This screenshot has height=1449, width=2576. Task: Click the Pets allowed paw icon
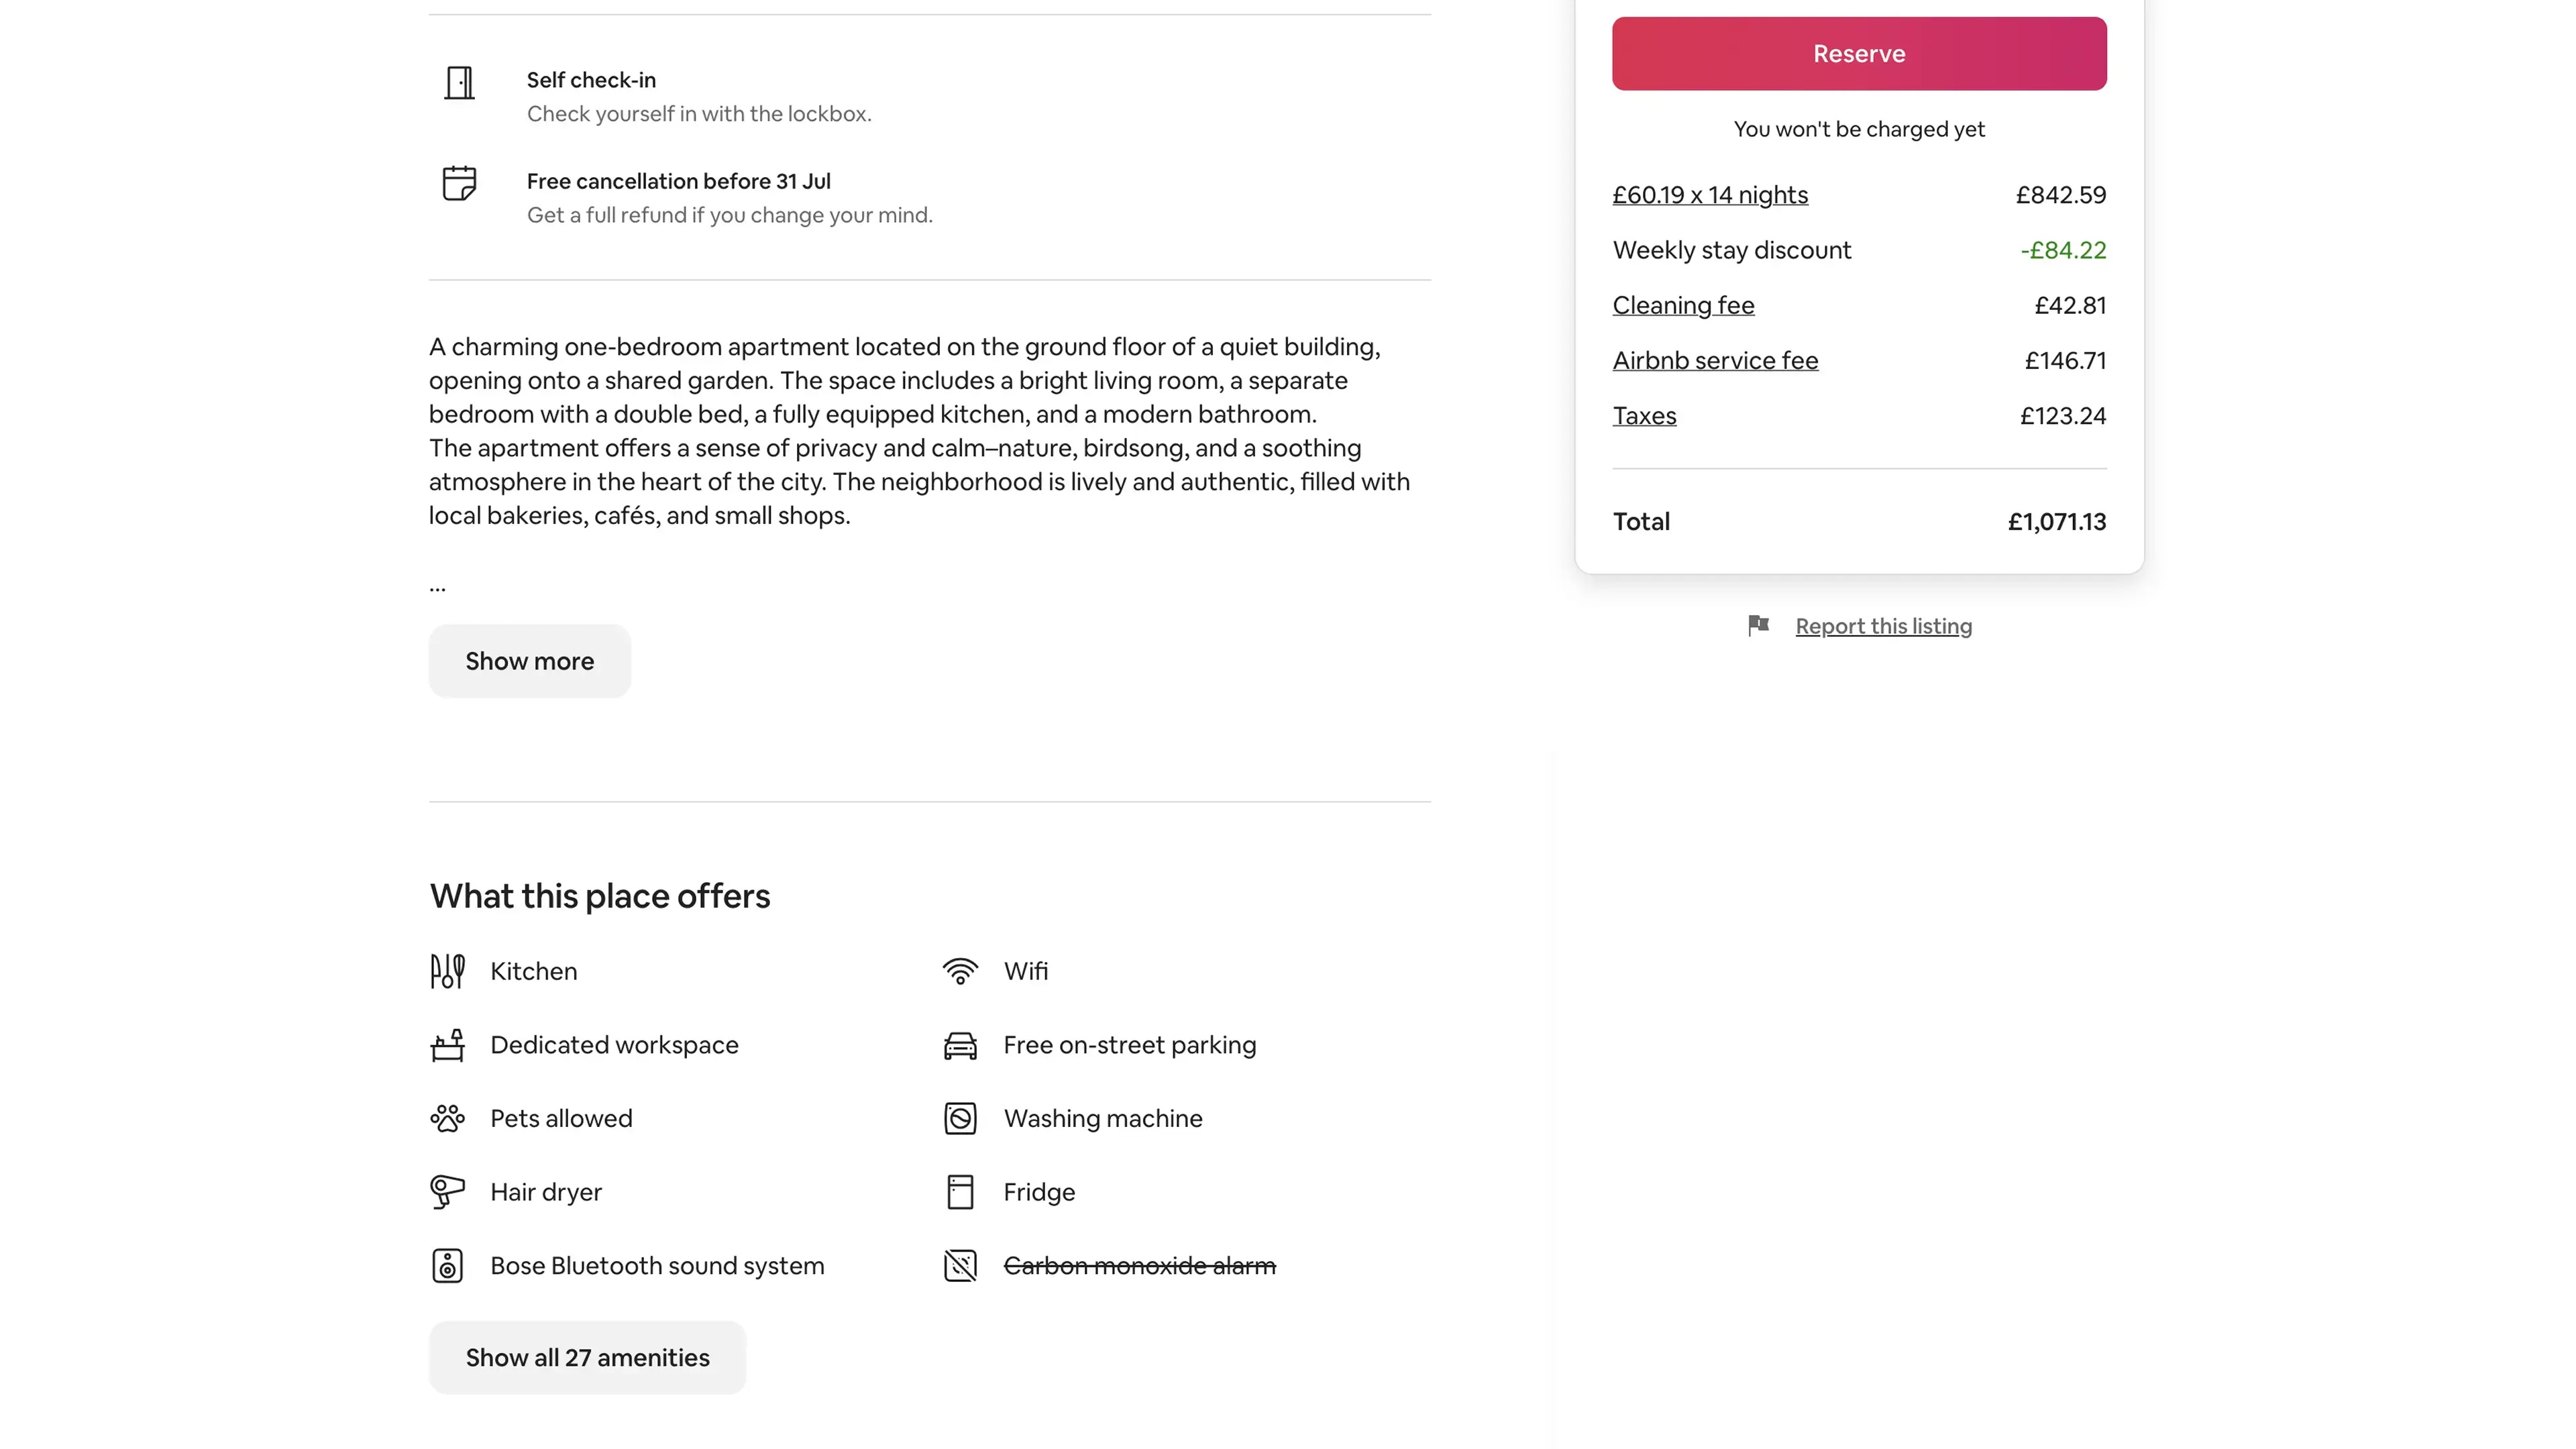[x=447, y=1118]
